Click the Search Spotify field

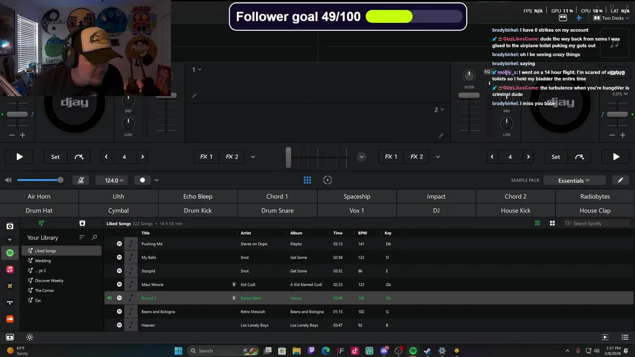tap(598, 223)
